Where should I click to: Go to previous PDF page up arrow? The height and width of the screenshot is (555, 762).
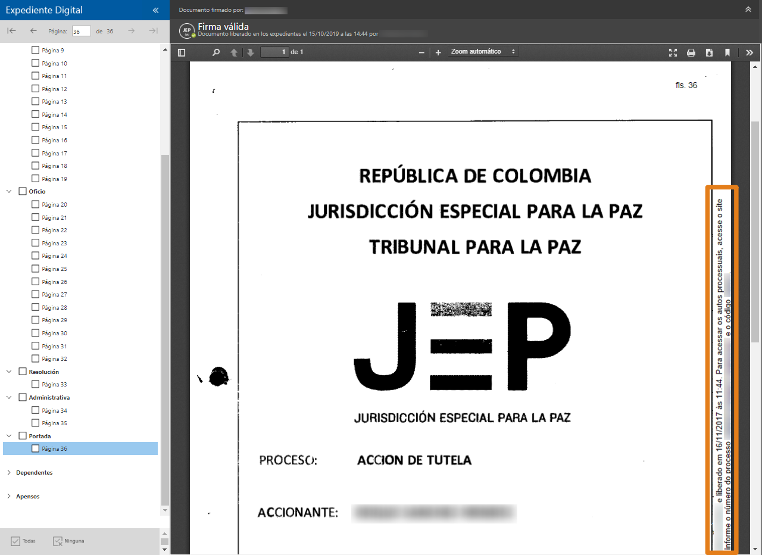(x=234, y=52)
